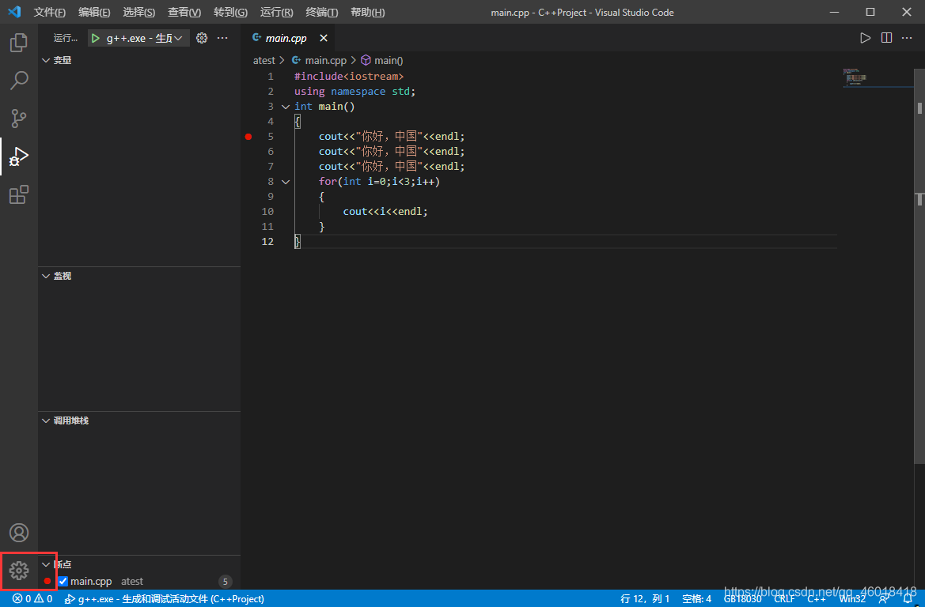Screen dimensions: 925x607
Task: Select the main.cpp editor tab
Action: coord(286,38)
